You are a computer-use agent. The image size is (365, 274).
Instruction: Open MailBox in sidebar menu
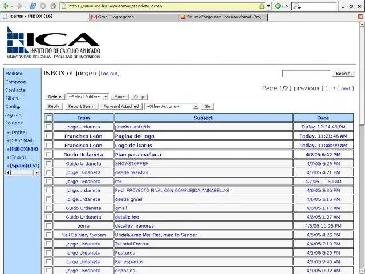[x=14, y=74]
